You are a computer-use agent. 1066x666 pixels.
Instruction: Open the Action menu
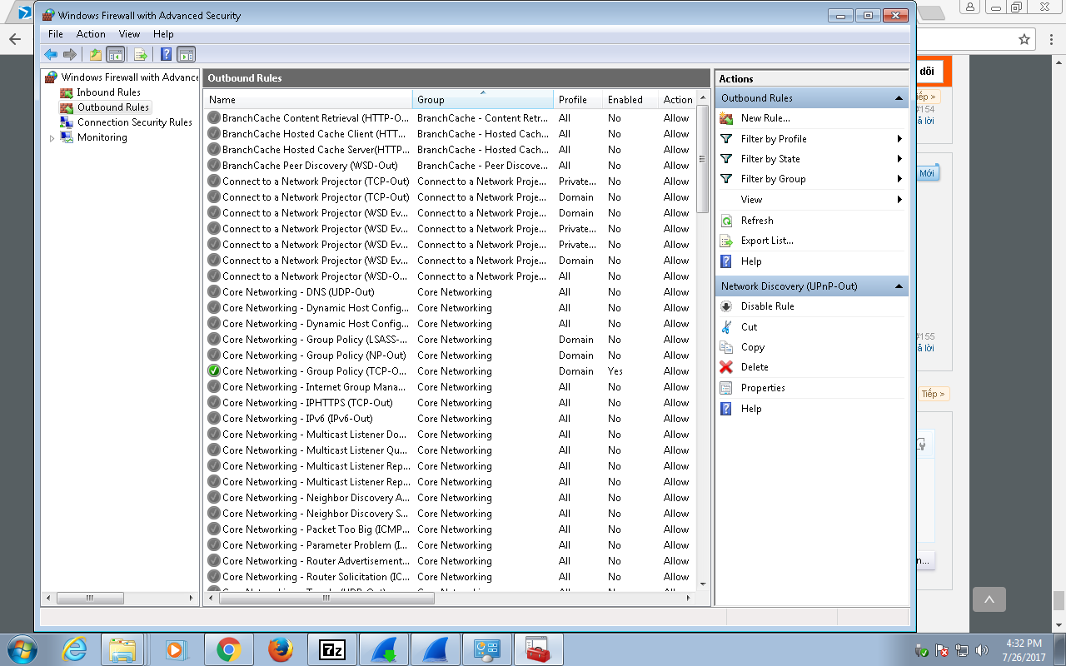(x=91, y=34)
